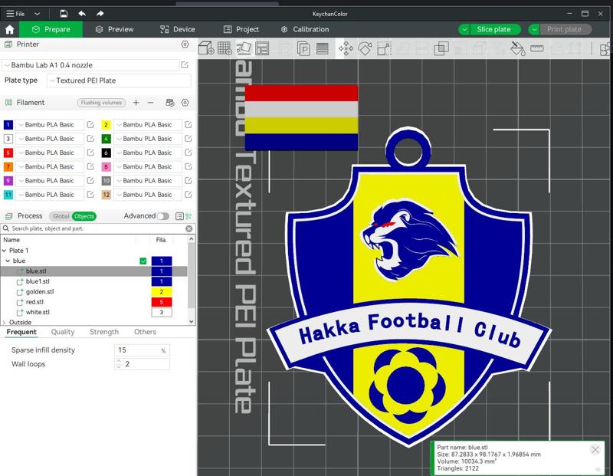This screenshot has height=476, width=613.
Task: Open the Strength settings tab
Action: [x=104, y=332]
